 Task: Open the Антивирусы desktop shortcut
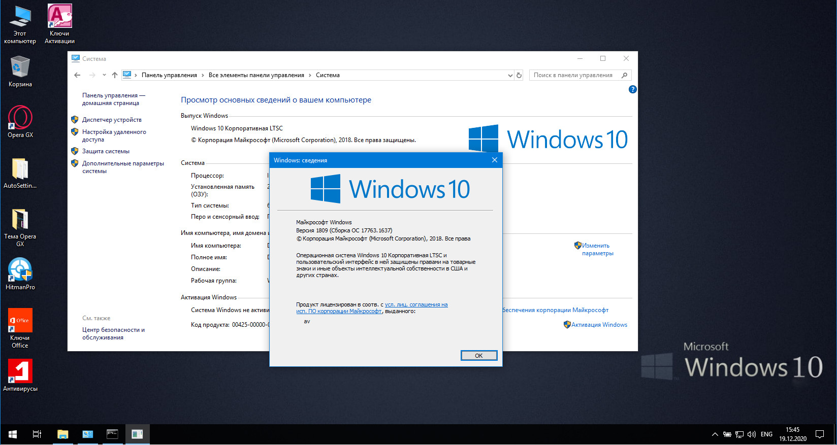point(20,375)
